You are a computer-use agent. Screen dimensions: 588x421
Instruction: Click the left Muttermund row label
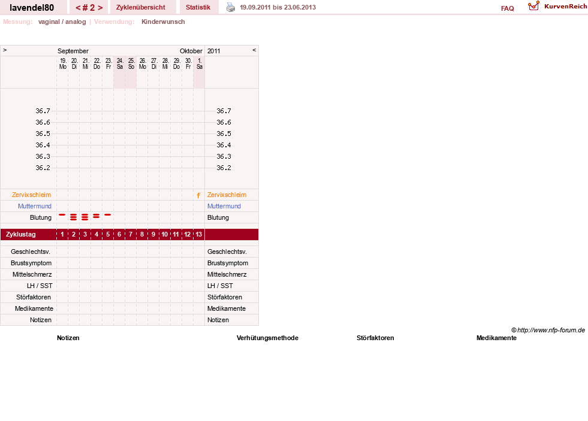pyautogui.click(x=35, y=206)
